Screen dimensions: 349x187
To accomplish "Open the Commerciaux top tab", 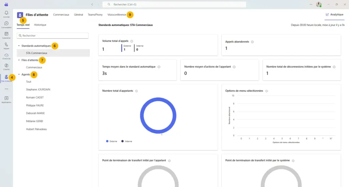I will coord(61,15).
